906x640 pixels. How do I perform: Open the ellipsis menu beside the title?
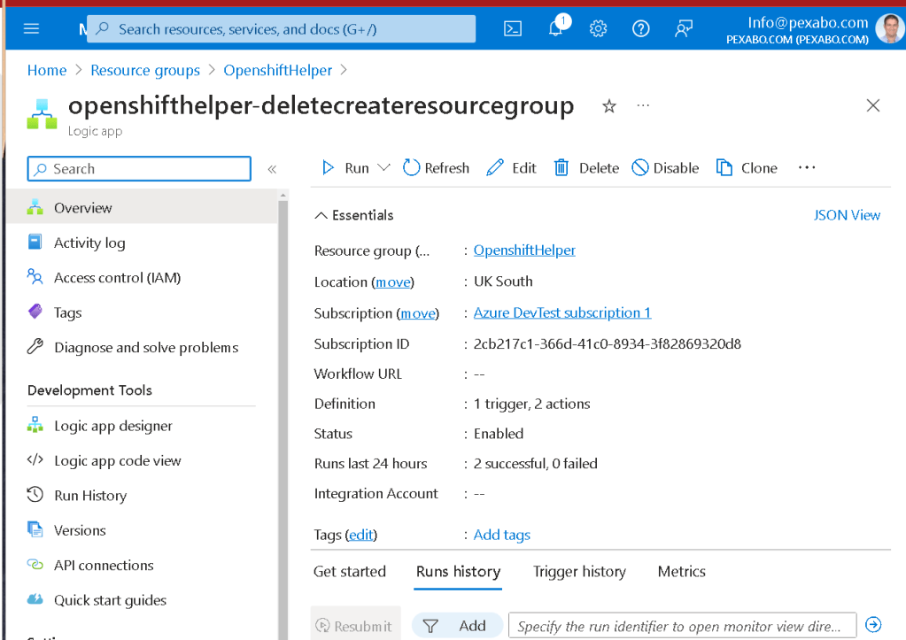click(643, 105)
